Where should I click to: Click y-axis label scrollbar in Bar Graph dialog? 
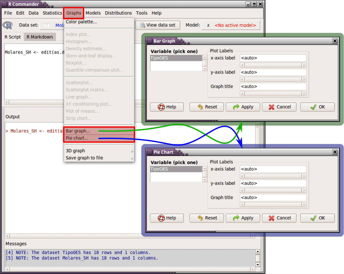[273, 79]
